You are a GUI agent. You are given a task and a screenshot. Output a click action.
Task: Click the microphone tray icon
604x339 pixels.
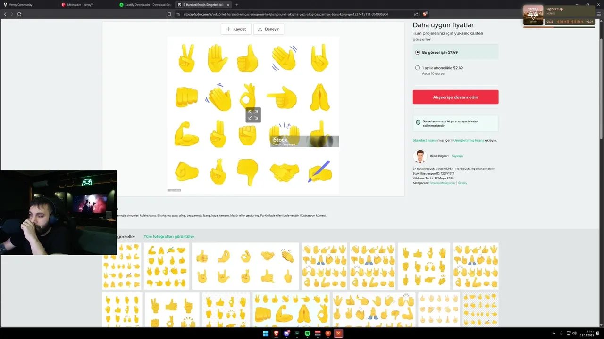561,333
